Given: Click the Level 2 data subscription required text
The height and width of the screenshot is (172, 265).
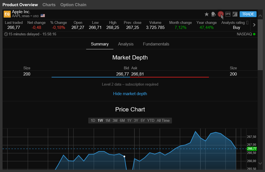Looking at the screenshot, I should [x=130, y=84].
